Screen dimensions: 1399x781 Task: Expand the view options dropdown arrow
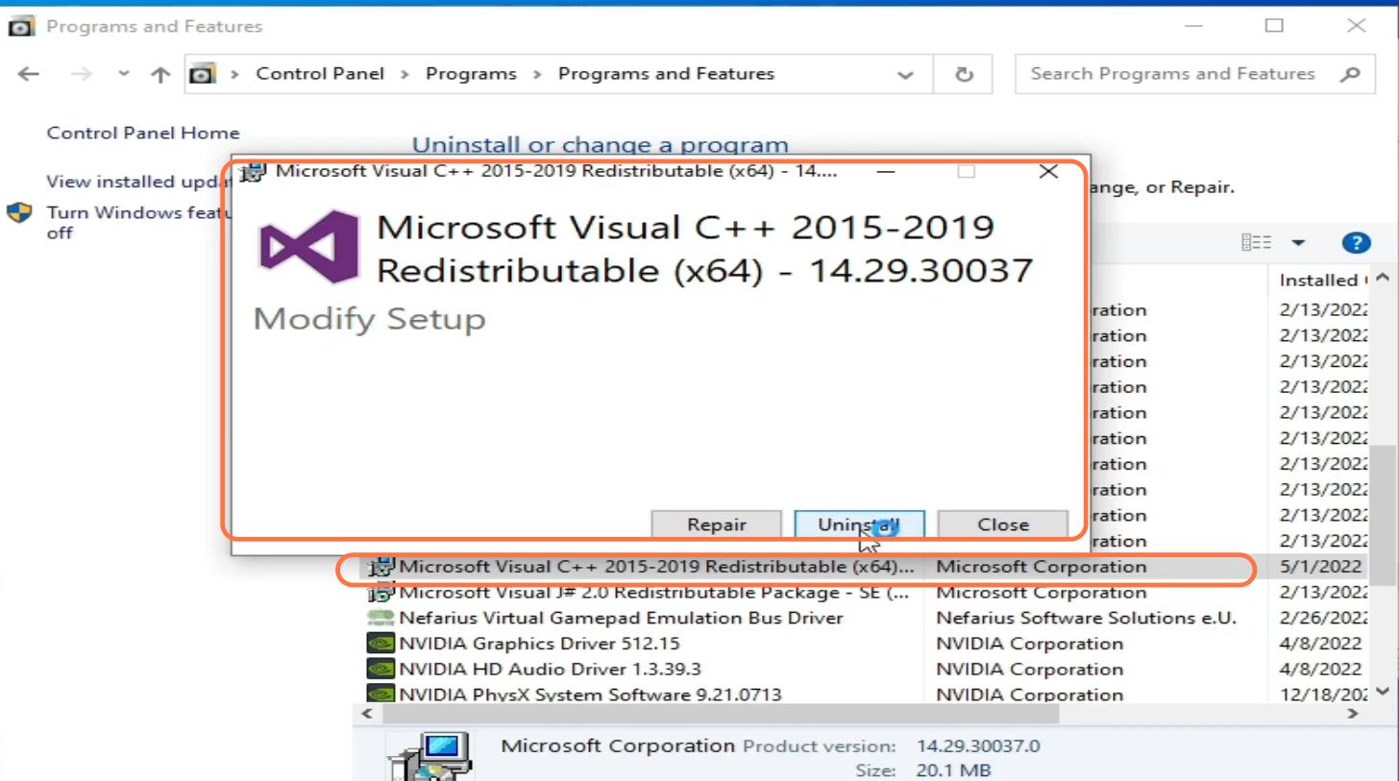[x=1298, y=243]
